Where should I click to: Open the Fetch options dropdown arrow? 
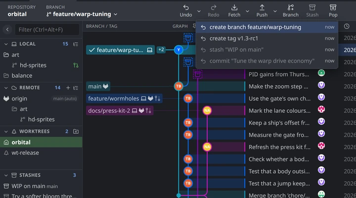[247, 11]
